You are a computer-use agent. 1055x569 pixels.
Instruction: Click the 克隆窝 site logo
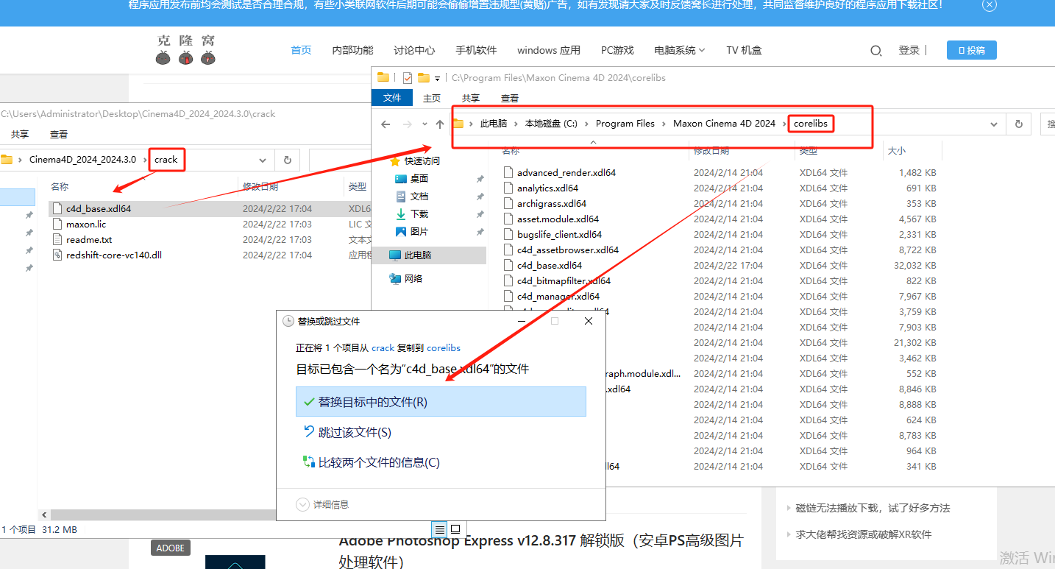point(185,49)
